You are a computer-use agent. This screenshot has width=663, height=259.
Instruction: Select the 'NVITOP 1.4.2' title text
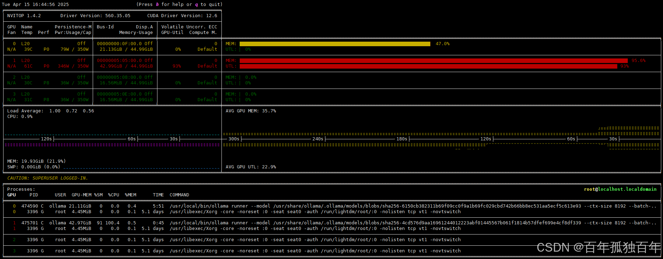point(24,16)
